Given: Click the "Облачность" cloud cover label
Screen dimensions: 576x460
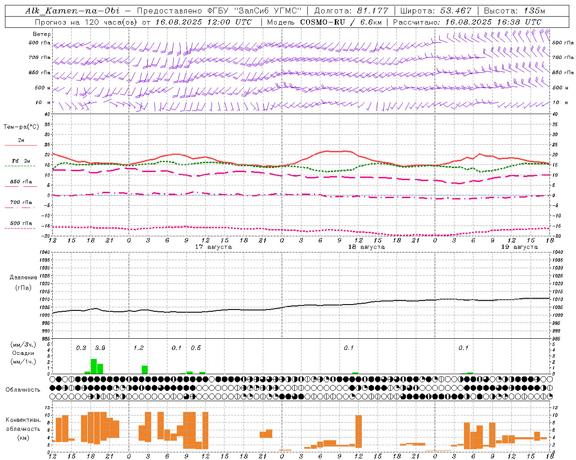Looking at the screenshot, I should (23, 390).
